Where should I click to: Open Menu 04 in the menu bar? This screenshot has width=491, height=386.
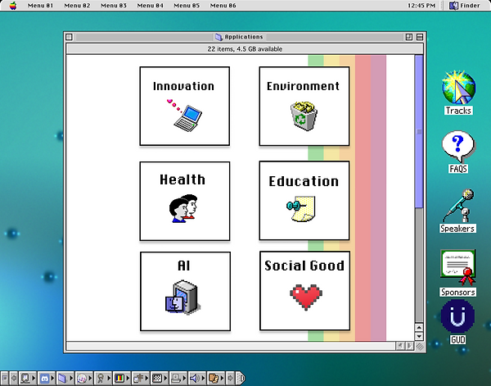(150, 6)
